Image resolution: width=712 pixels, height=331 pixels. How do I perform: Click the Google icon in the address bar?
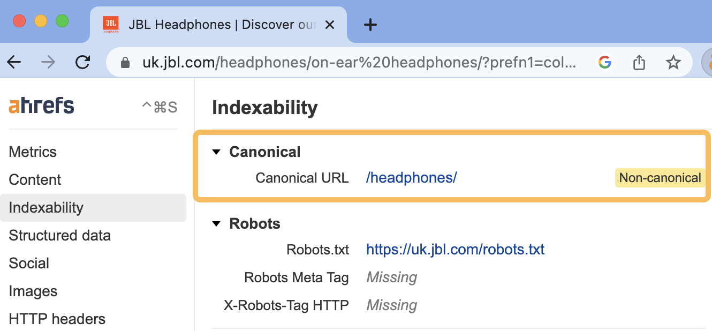pyautogui.click(x=604, y=62)
